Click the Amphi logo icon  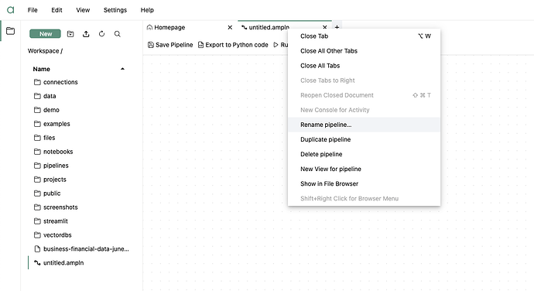point(11,10)
